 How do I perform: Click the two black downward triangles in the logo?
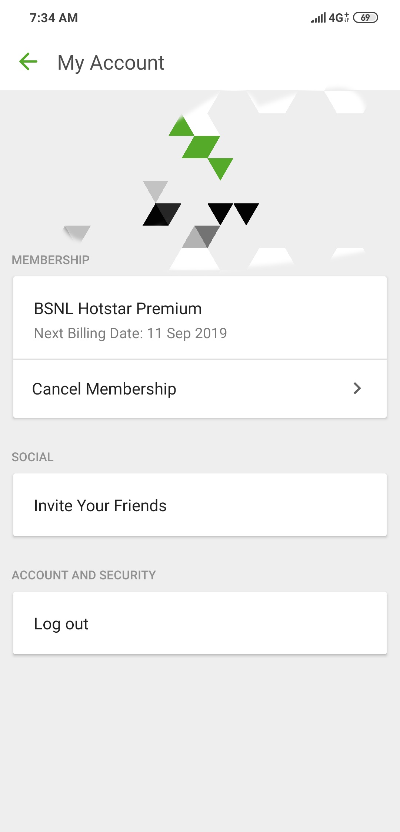pyautogui.click(x=233, y=213)
